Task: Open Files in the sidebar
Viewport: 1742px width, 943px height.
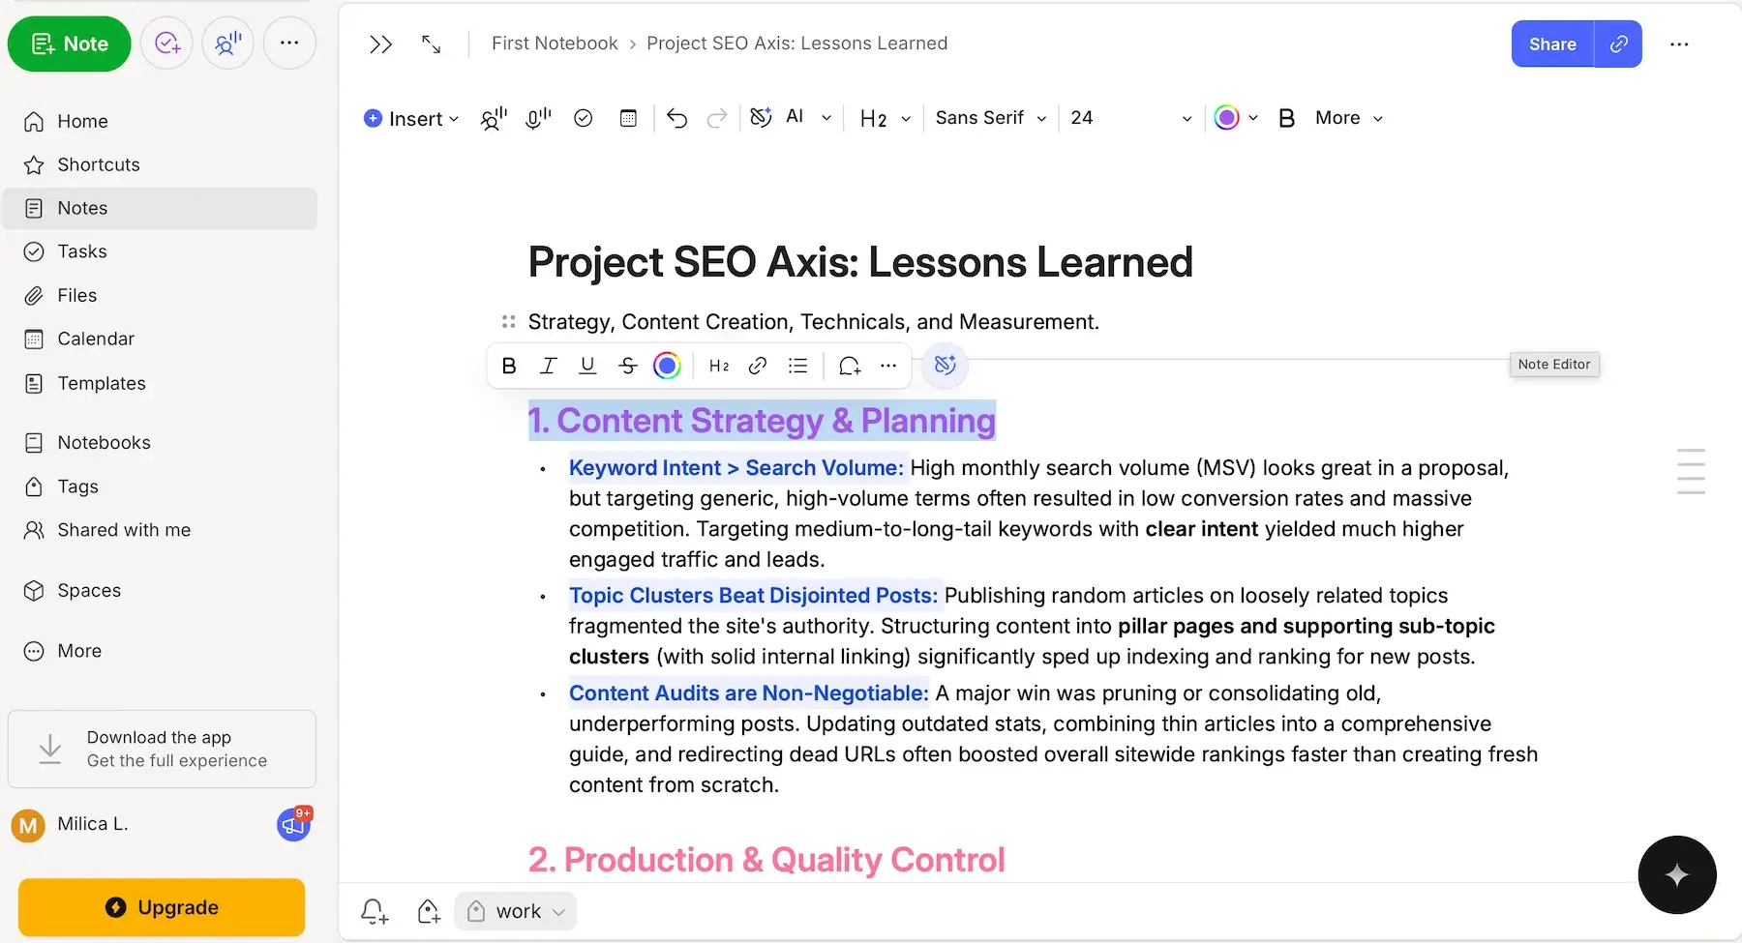Action: (x=161, y=295)
